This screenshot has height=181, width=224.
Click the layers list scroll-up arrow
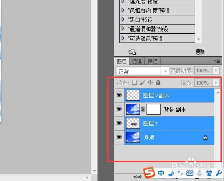pos(218,92)
